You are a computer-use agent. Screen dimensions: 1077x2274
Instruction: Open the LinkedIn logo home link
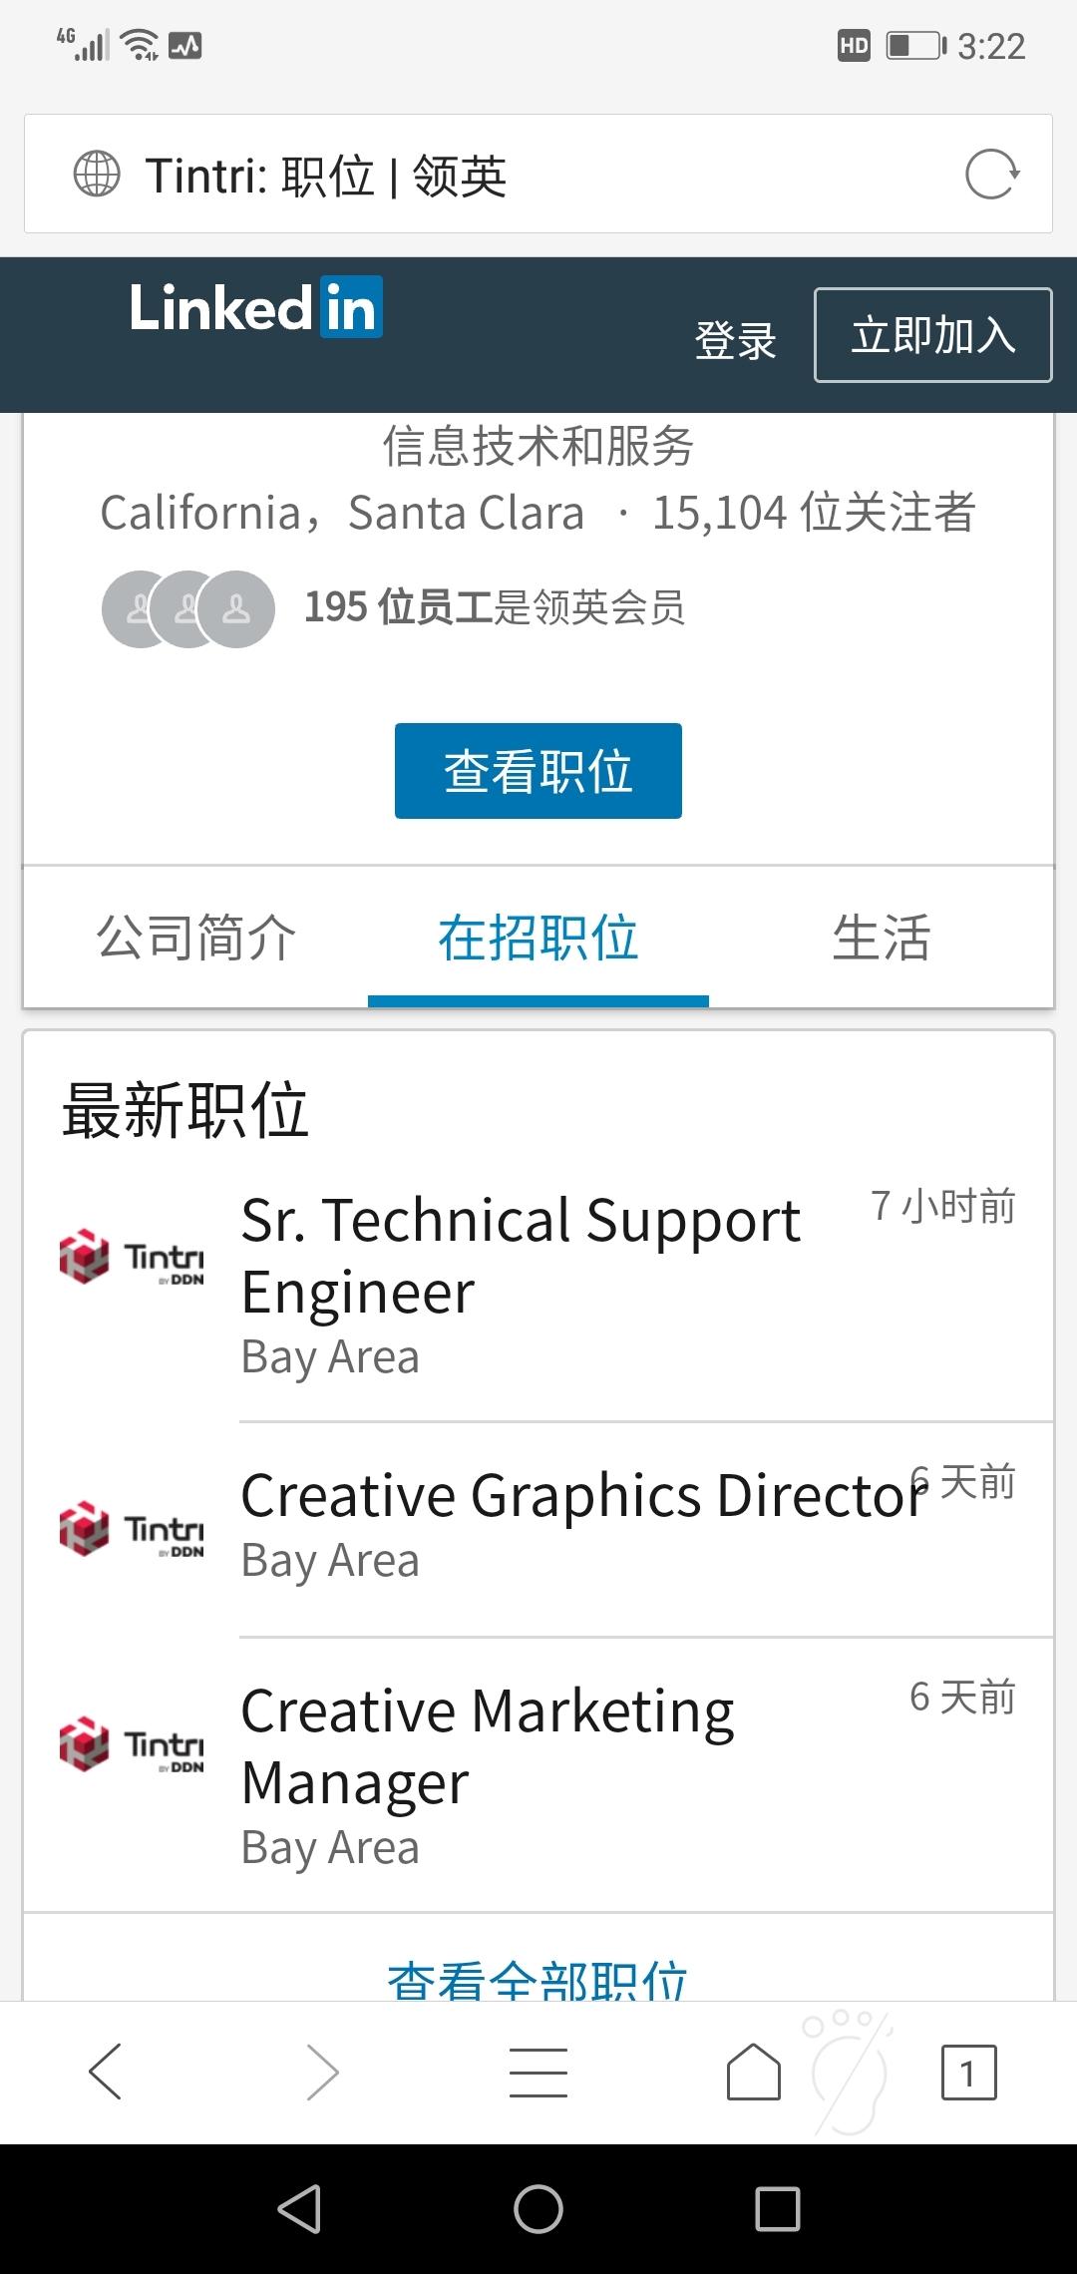pyautogui.click(x=256, y=307)
